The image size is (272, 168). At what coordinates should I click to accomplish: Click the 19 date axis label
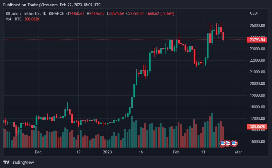click(x=78, y=152)
